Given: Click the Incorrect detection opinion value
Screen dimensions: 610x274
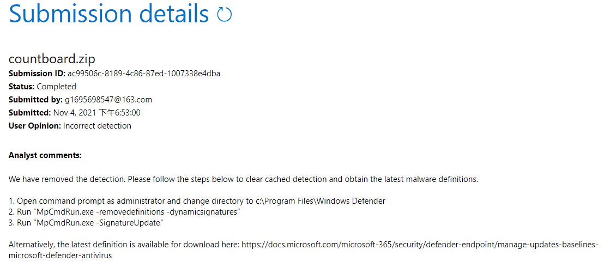Looking at the screenshot, I should (97, 126).
